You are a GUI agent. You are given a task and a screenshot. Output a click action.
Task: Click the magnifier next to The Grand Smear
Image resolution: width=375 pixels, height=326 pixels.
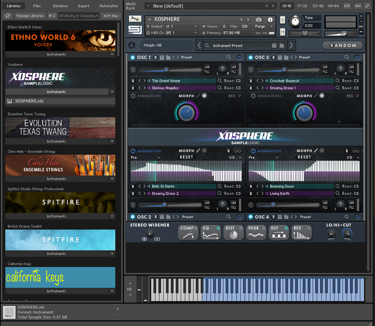point(220,80)
